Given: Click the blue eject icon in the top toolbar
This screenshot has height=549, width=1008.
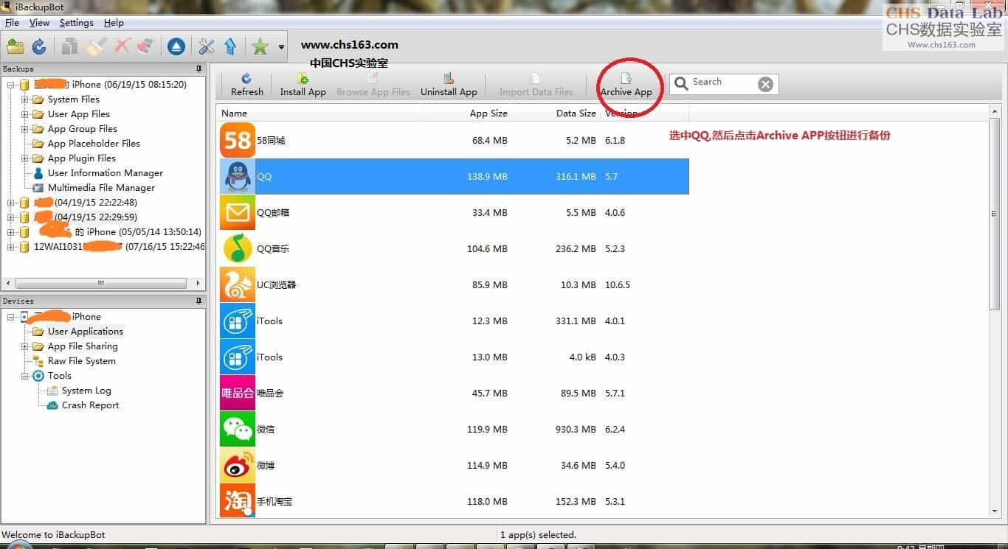Looking at the screenshot, I should tap(176, 46).
